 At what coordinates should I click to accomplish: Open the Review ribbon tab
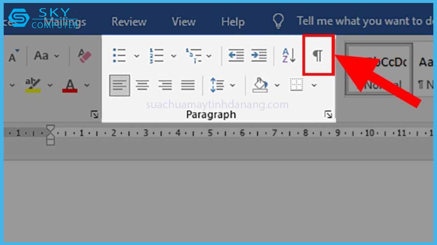(x=129, y=22)
